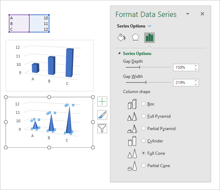Click the Gap Width slider handle
Screen dimensions: 220x190
pyautogui.click(x=146, y=82)
